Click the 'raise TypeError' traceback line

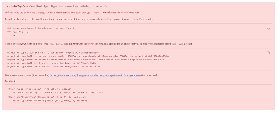[50, 101]
